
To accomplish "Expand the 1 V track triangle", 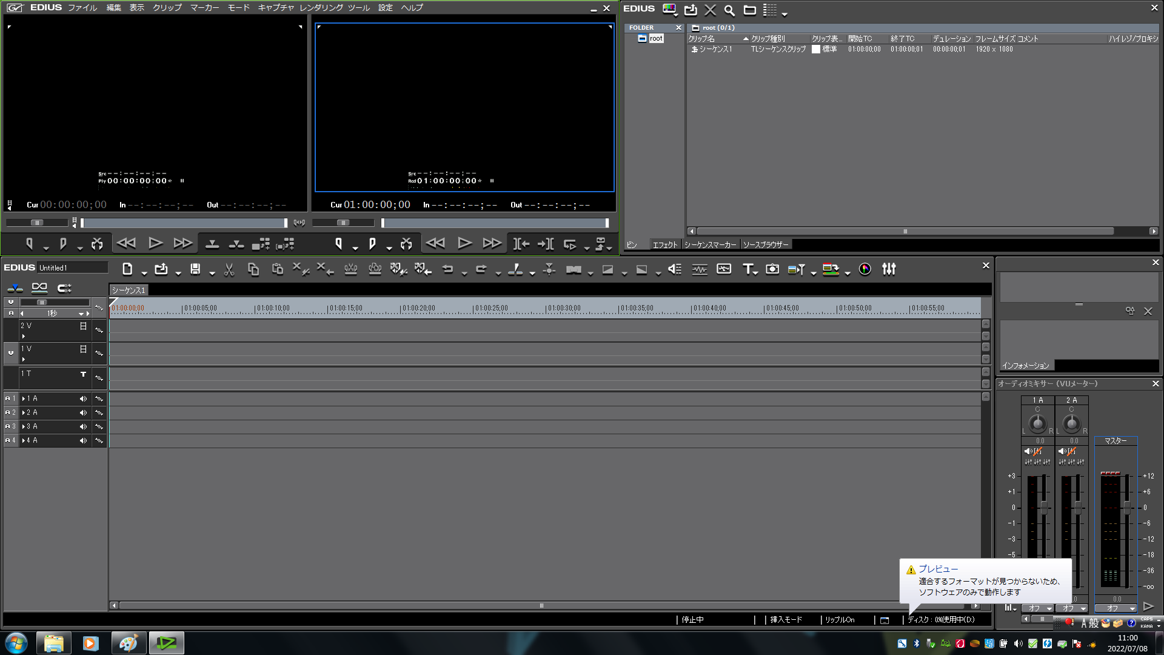I will point(24,360).
